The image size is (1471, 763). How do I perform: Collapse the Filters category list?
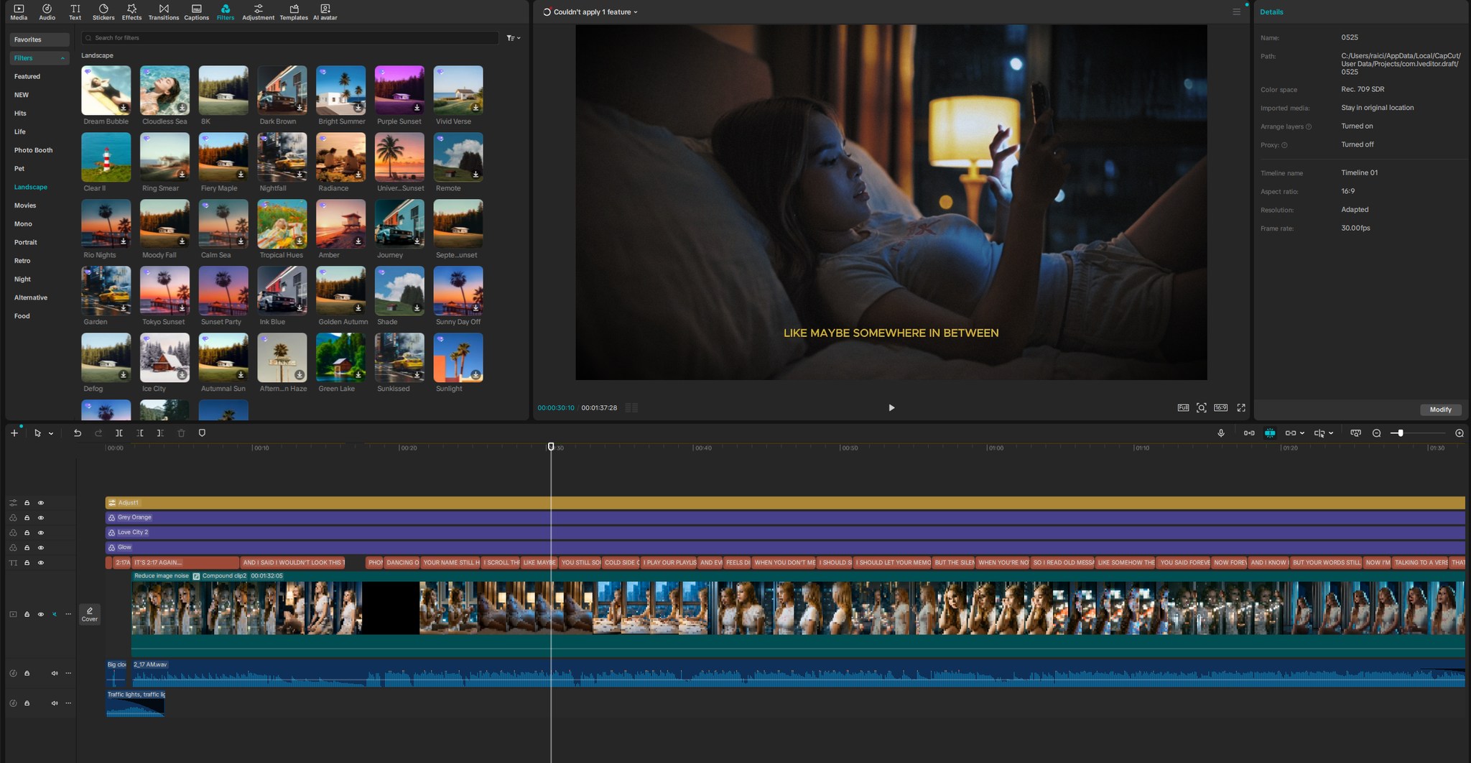coord(62,58)
